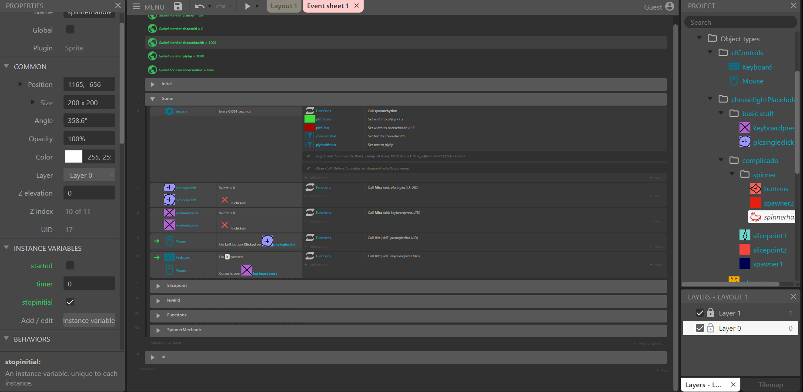
Task: Click the white Color swatch
Action: click(74, 157)
